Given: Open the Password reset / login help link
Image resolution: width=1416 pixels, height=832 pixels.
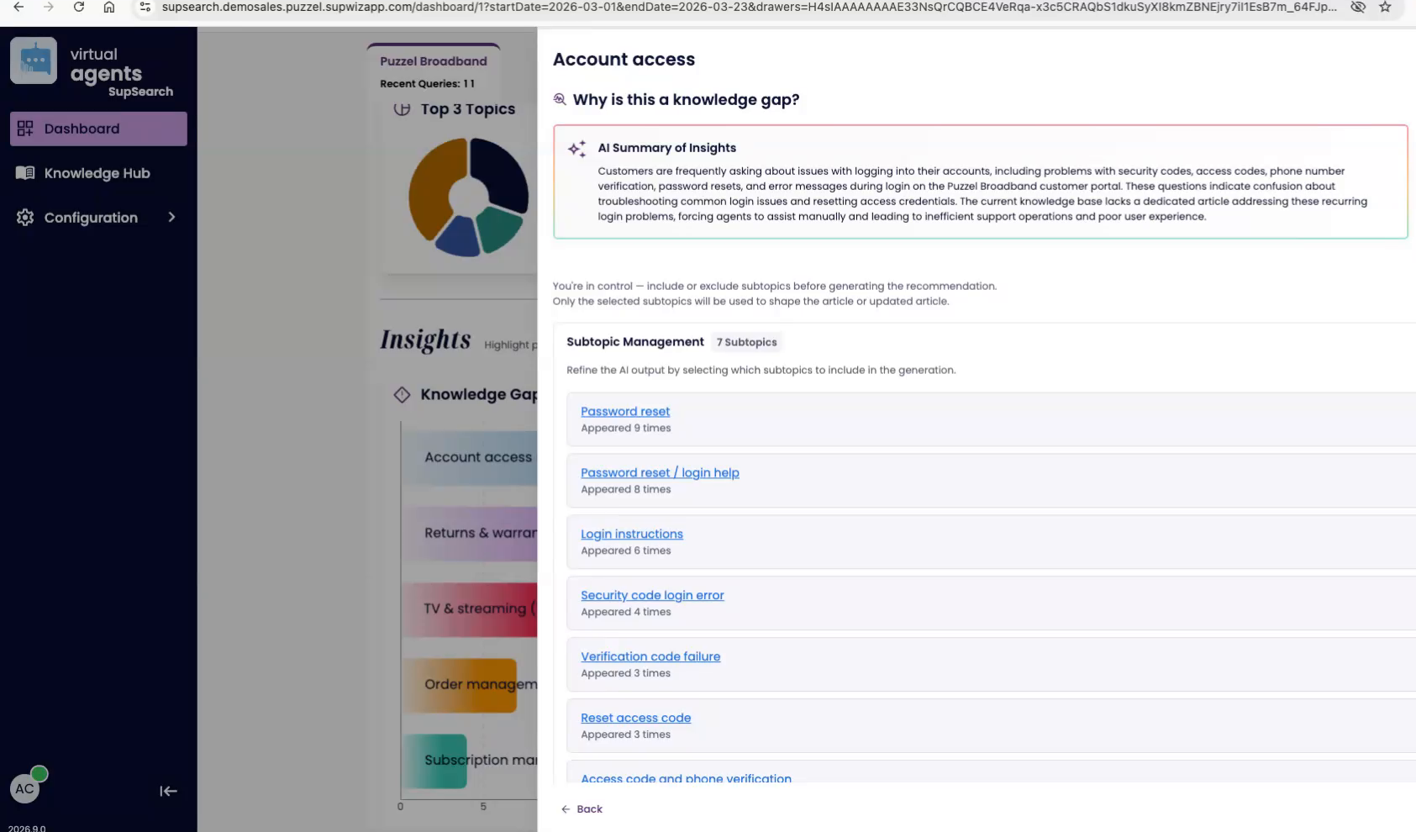Looking at the screenshot, I should 660,473.
